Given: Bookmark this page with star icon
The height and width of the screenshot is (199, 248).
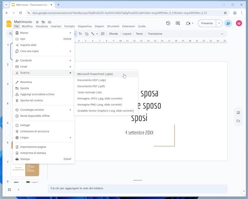Looking at the screenshot, I should pyautogui.click(x=225, y=13).
